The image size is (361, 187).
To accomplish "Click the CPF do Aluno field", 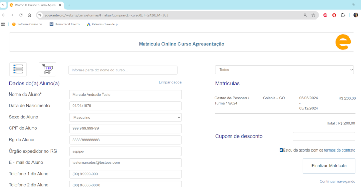I will tap(125, 128).
